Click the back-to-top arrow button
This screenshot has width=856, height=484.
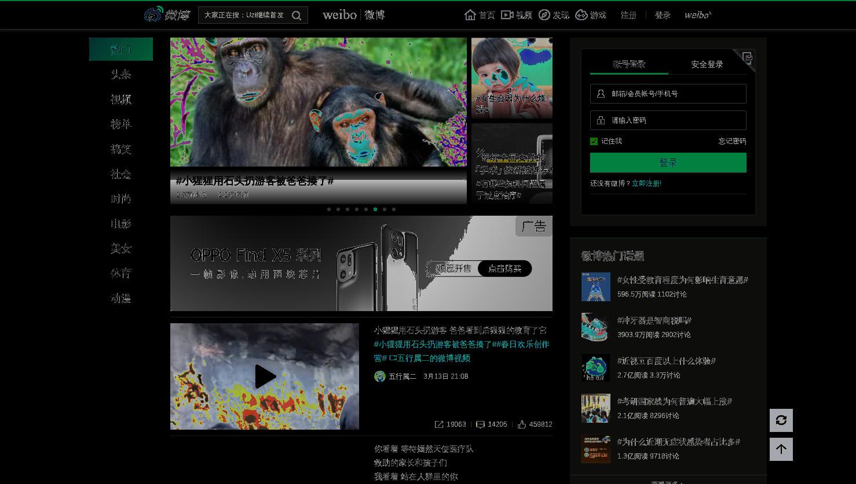(x=781, y=449)
